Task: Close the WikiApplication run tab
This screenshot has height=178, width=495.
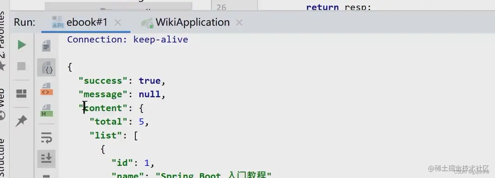Action: click(239, 23)
